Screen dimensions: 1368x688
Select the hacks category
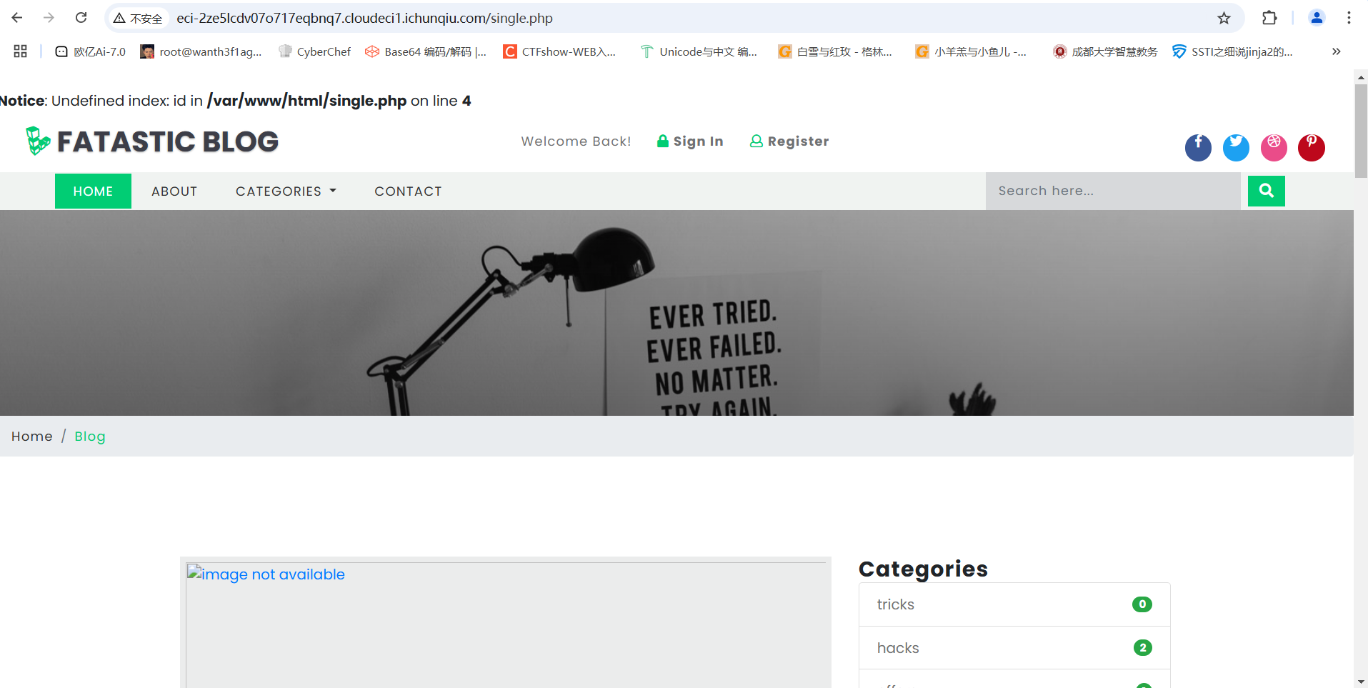pyautogui.click(x=898, y=648)
